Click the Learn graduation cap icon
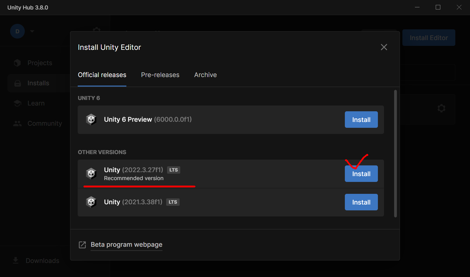Viewport: 470px width, 277px height. (x=17, y=103)
